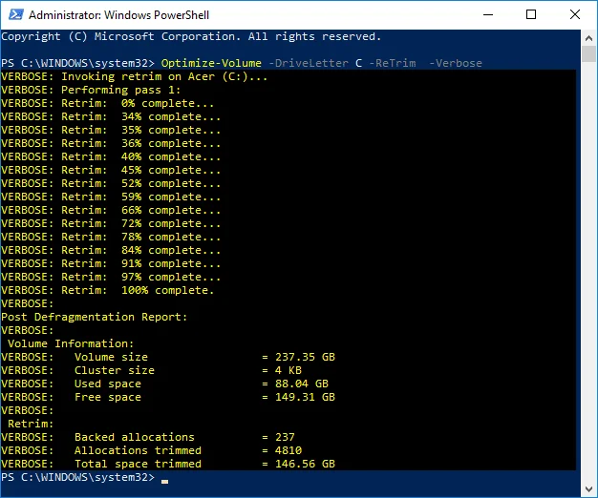Click the 'Performing pass 1:' line
The height and width of the screenshot is (498, 598).
coord(91,90)
